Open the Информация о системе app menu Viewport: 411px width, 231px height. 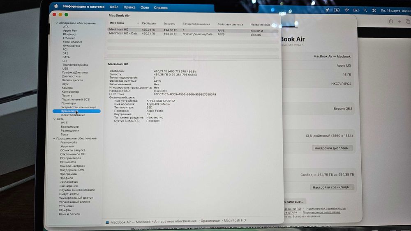pos(83,7)
